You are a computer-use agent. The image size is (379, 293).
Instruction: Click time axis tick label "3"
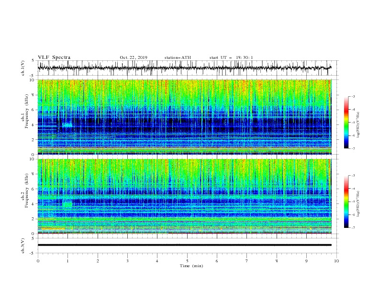click(127, 261)
